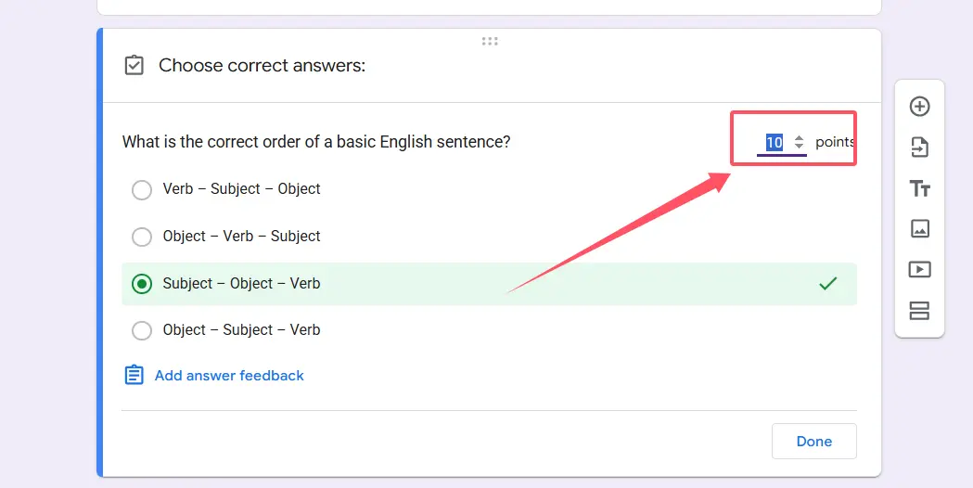
Task: Click the Add video icon
Action: click(x=919, y=269)
